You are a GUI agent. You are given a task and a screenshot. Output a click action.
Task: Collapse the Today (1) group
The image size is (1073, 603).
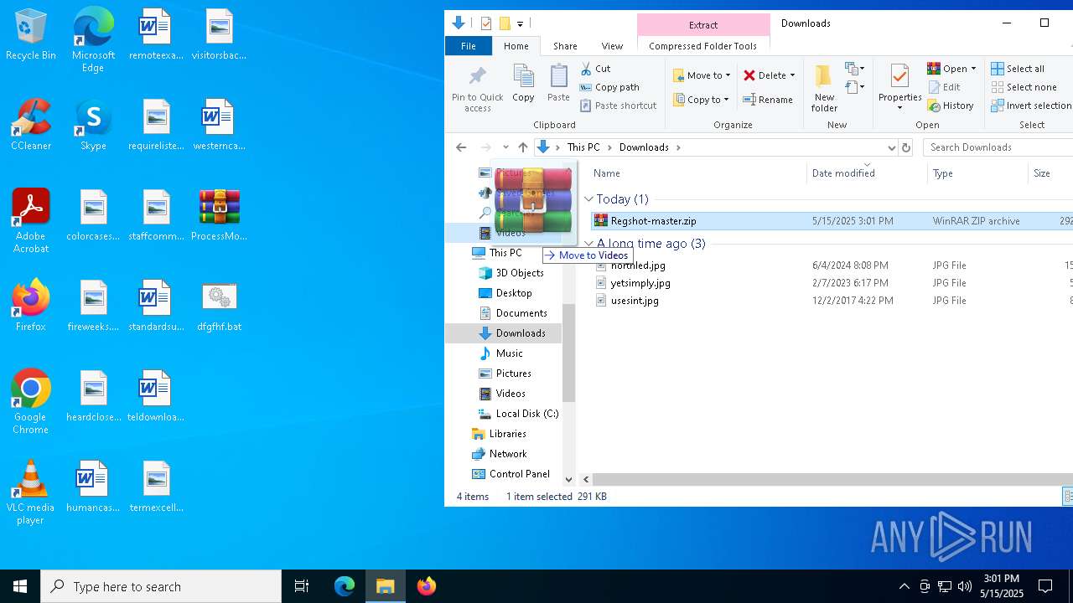(x=588, y=199)
